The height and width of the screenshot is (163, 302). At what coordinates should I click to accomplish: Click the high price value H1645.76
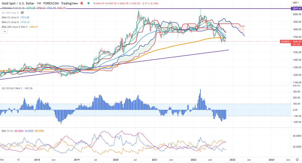click(x=111, y=4)
